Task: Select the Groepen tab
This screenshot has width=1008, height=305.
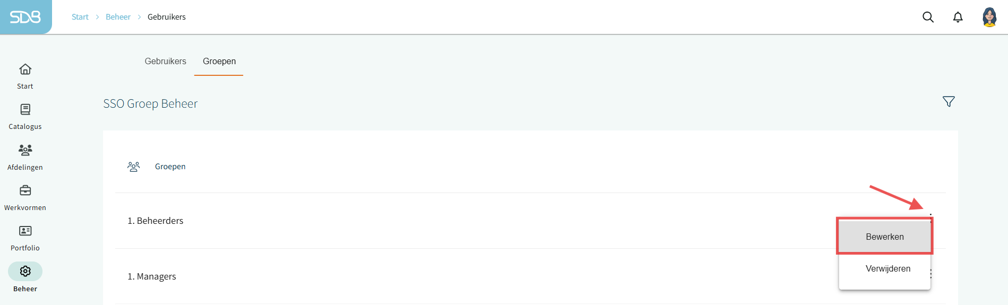Action: point(219,62)
